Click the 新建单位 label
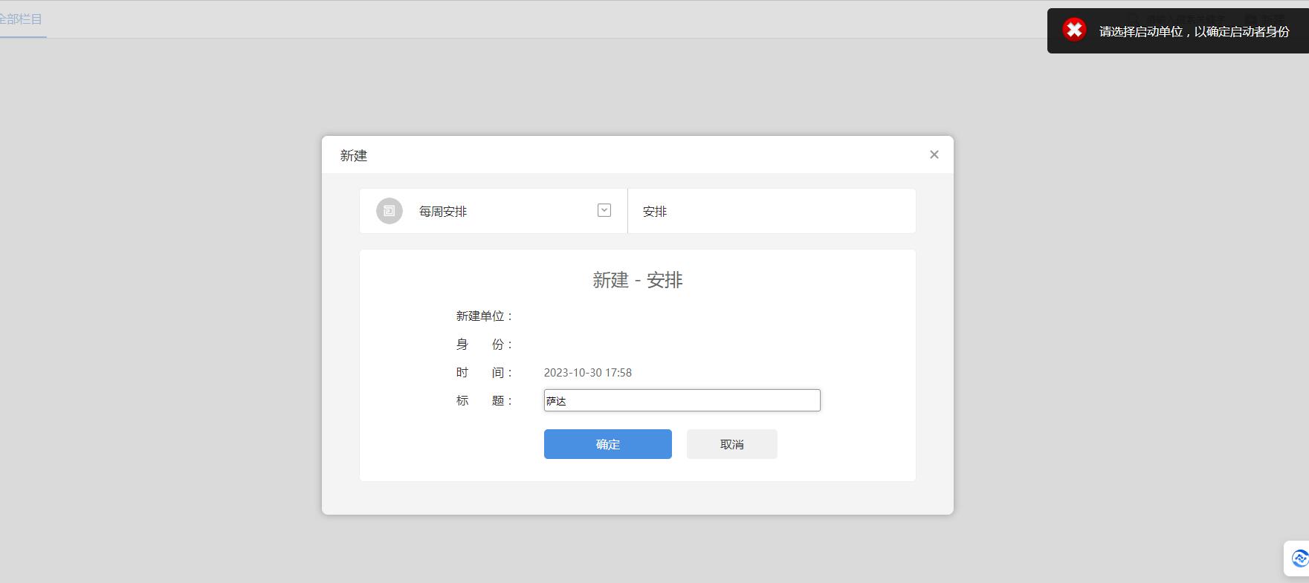The image size is (1309, 583). click(484, 316)
